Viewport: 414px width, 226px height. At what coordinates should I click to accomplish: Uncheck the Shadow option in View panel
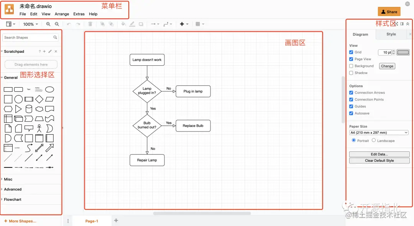click(351, 73)
